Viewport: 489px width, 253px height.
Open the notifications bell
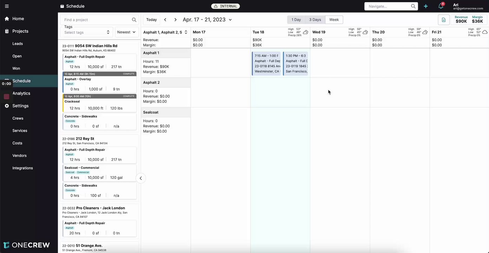[x=441, y=6]
